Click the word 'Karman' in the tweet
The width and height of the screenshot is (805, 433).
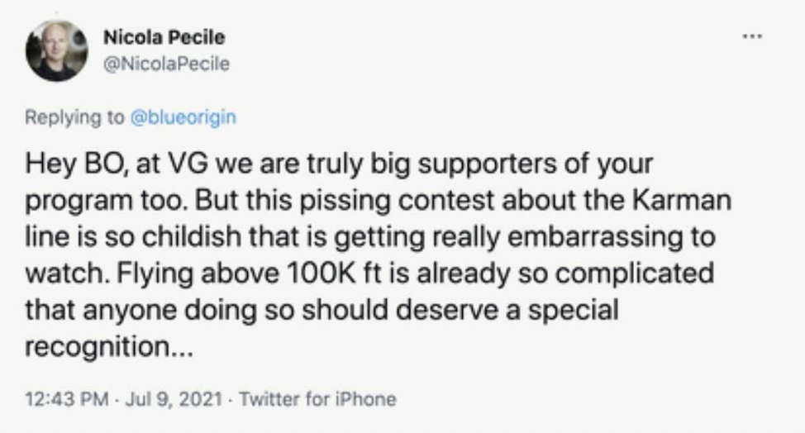(x=681, y=200)
